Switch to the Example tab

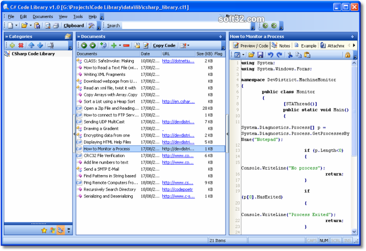pos(305,46)
